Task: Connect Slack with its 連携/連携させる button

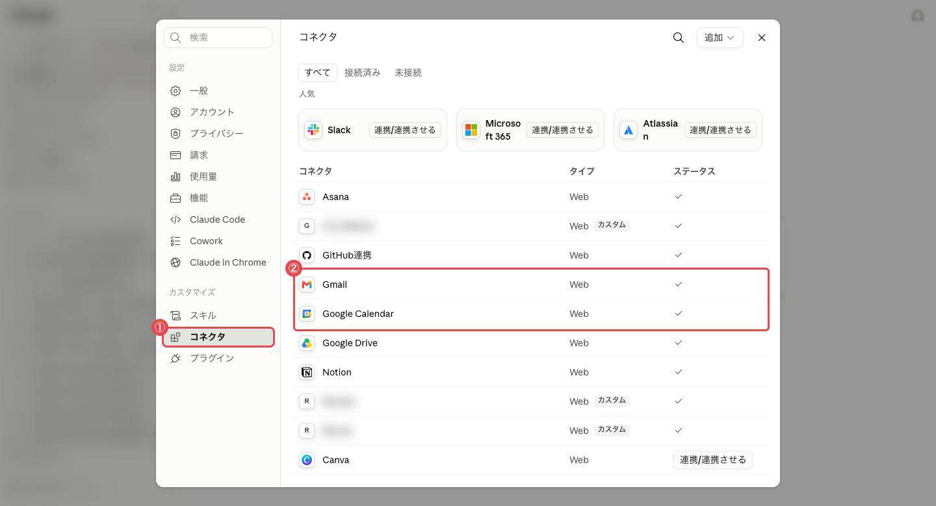Action: coord(405,130)
